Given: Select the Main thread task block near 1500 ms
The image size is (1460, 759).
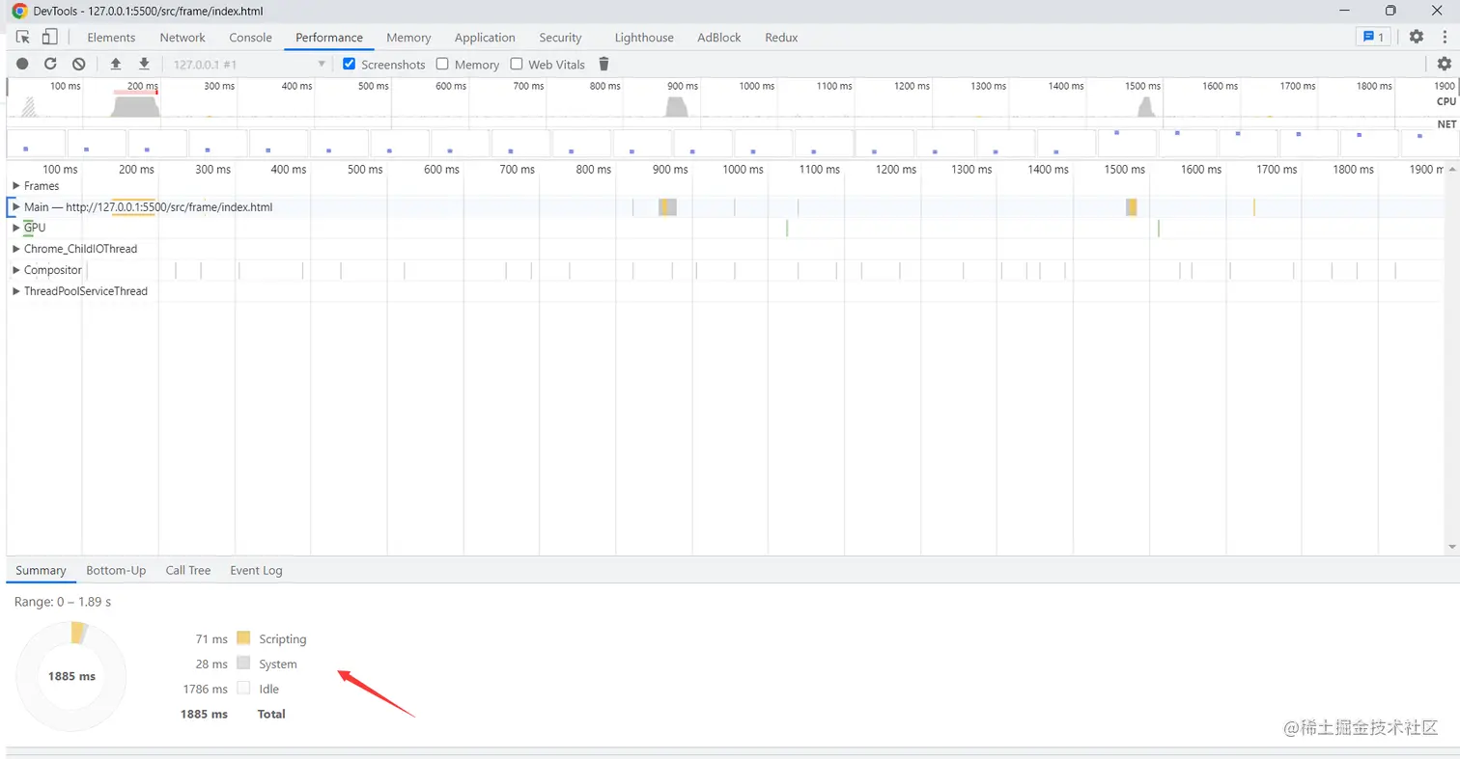Looking at the screenshot, I should [x=1132, y=206].
